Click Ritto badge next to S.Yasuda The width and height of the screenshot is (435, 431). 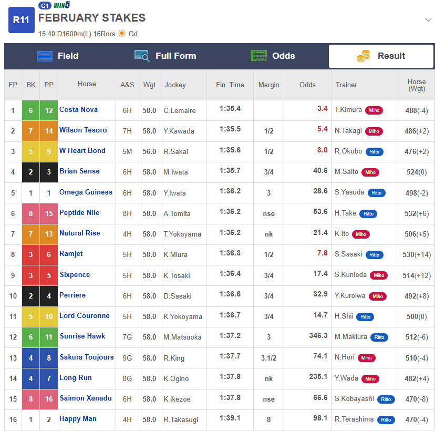tap(377, 193)
